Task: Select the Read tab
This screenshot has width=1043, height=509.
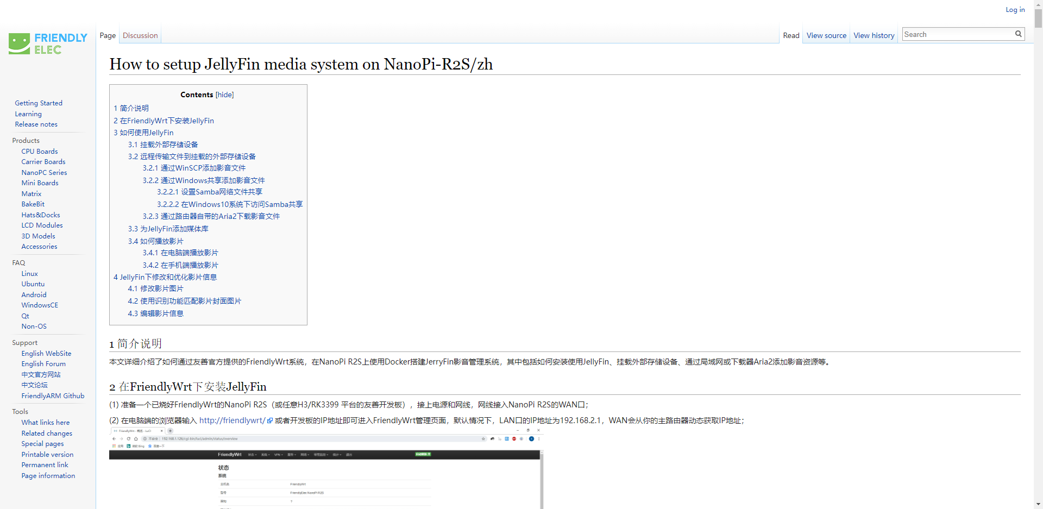Action: [x=791, y=35]
